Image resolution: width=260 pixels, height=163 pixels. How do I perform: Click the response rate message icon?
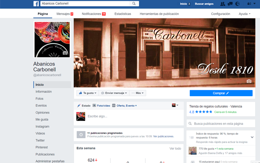tap(191, 138)
